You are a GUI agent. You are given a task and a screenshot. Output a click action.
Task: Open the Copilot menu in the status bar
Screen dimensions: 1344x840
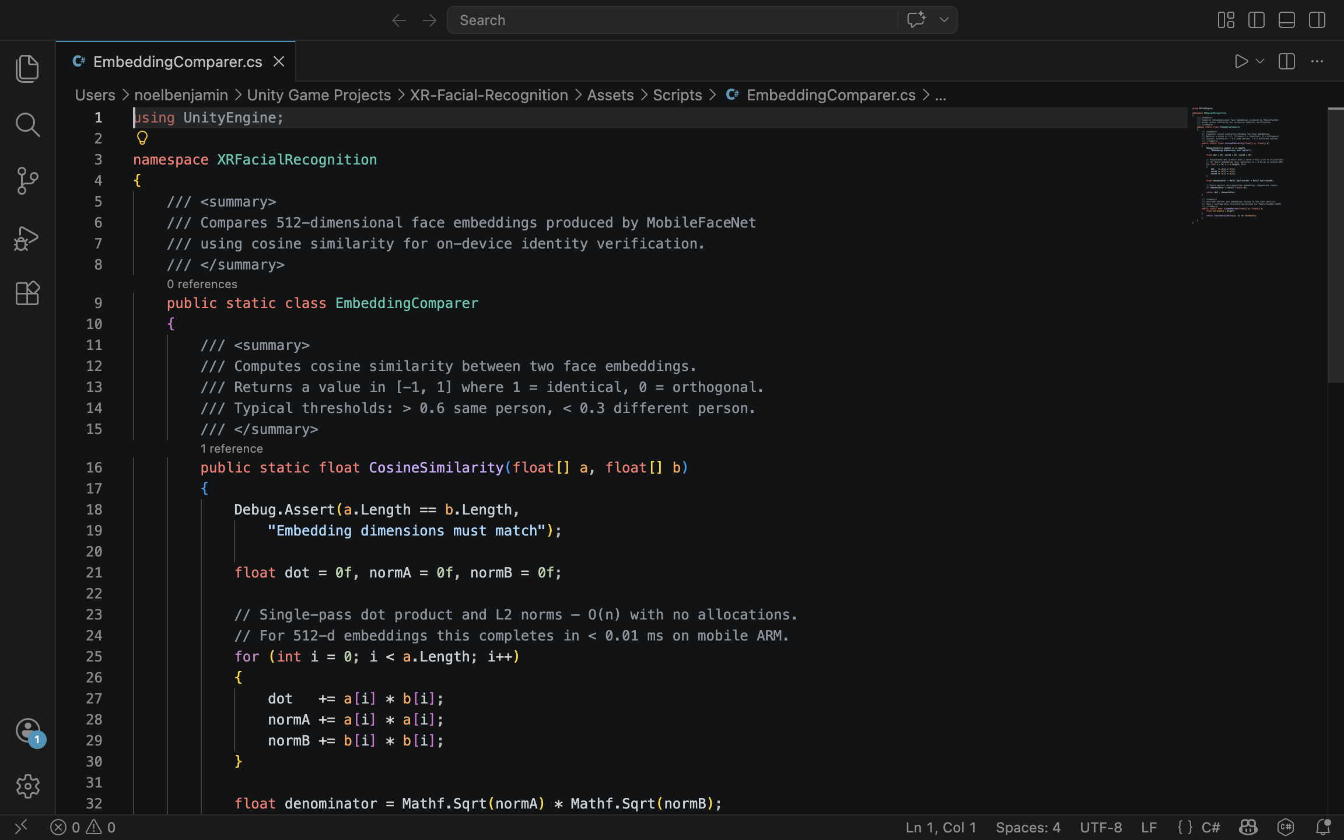1247,827
